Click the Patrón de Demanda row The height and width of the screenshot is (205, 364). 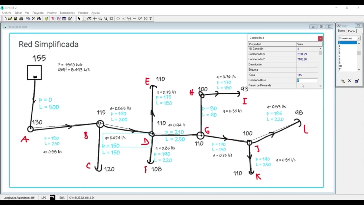pyautogui.click(x=283, y=85)
